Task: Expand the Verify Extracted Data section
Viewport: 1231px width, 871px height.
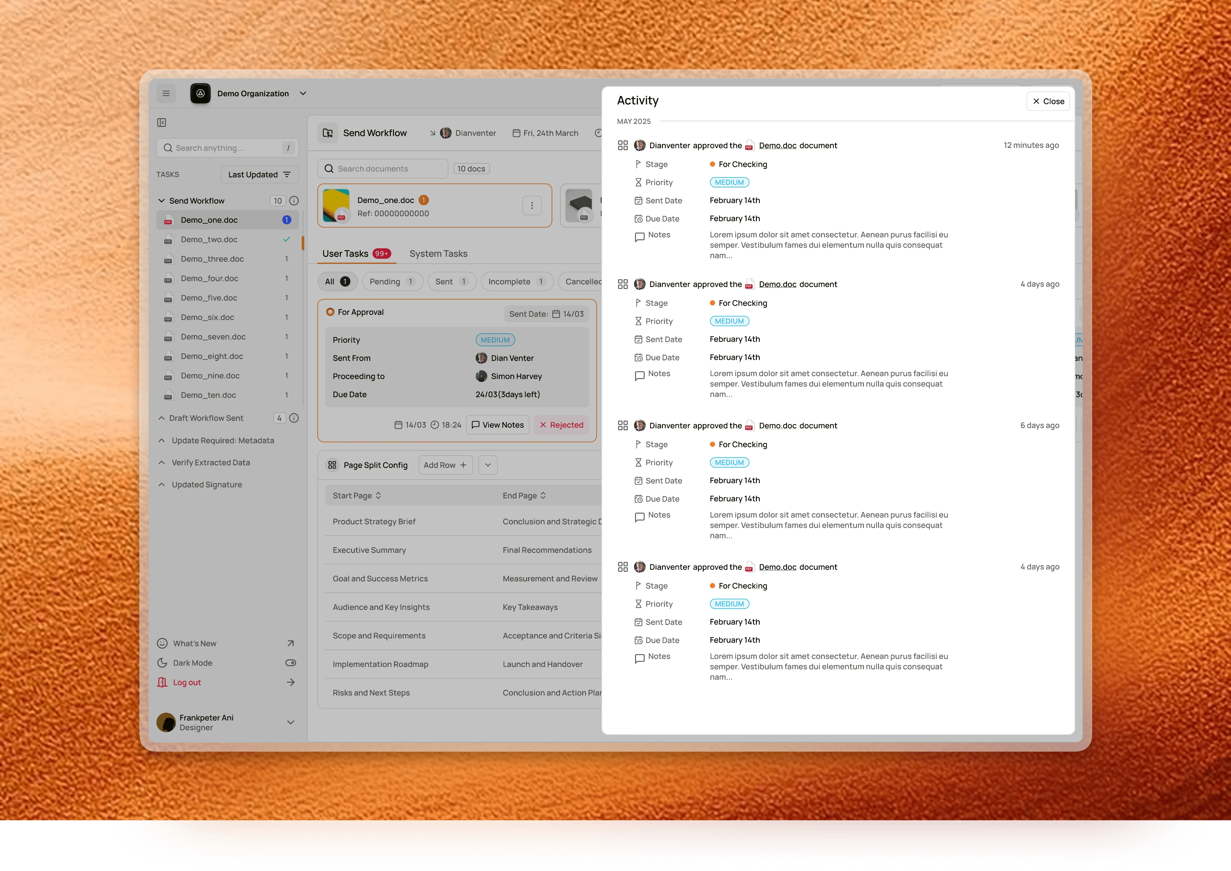Action: pos(162,462)
